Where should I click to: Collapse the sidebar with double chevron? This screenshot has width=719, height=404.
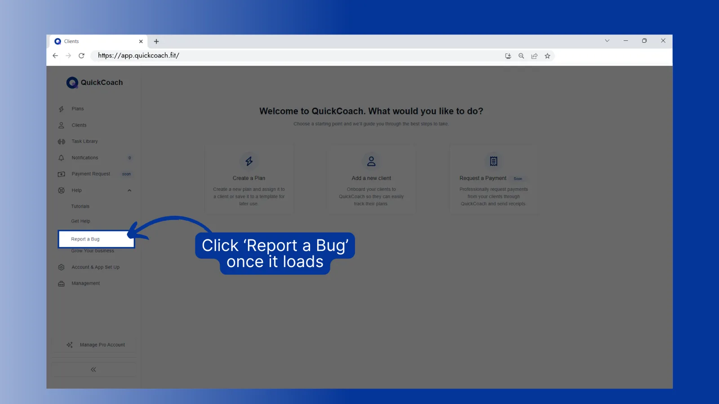pos(93,369)
